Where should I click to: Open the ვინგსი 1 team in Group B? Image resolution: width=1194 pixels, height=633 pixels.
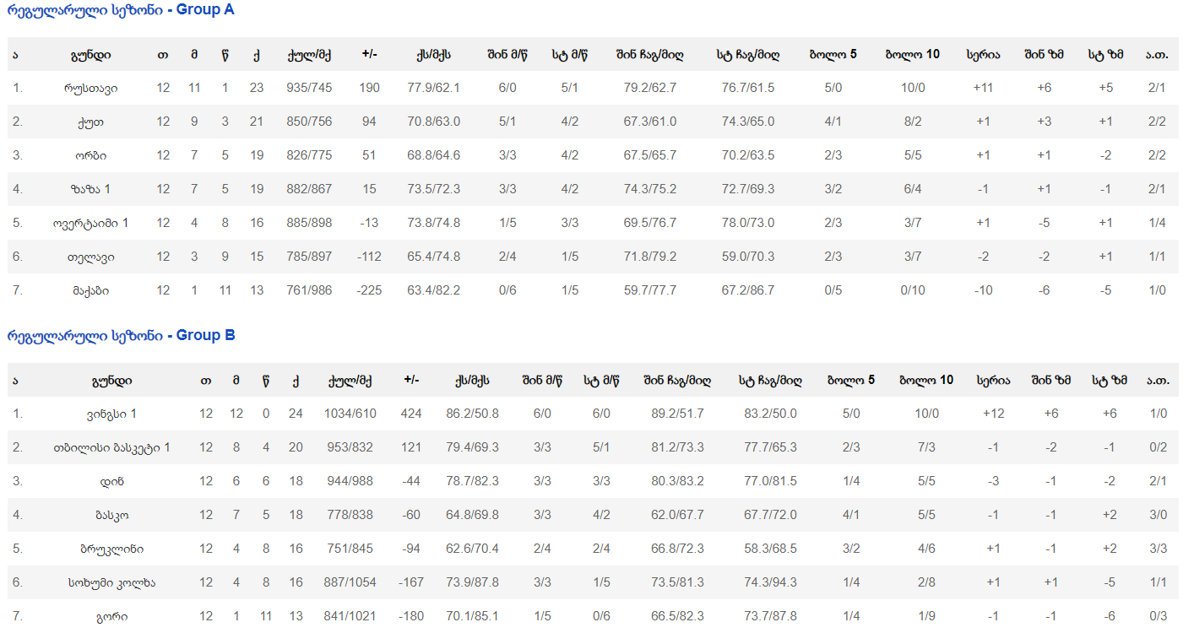111,414
